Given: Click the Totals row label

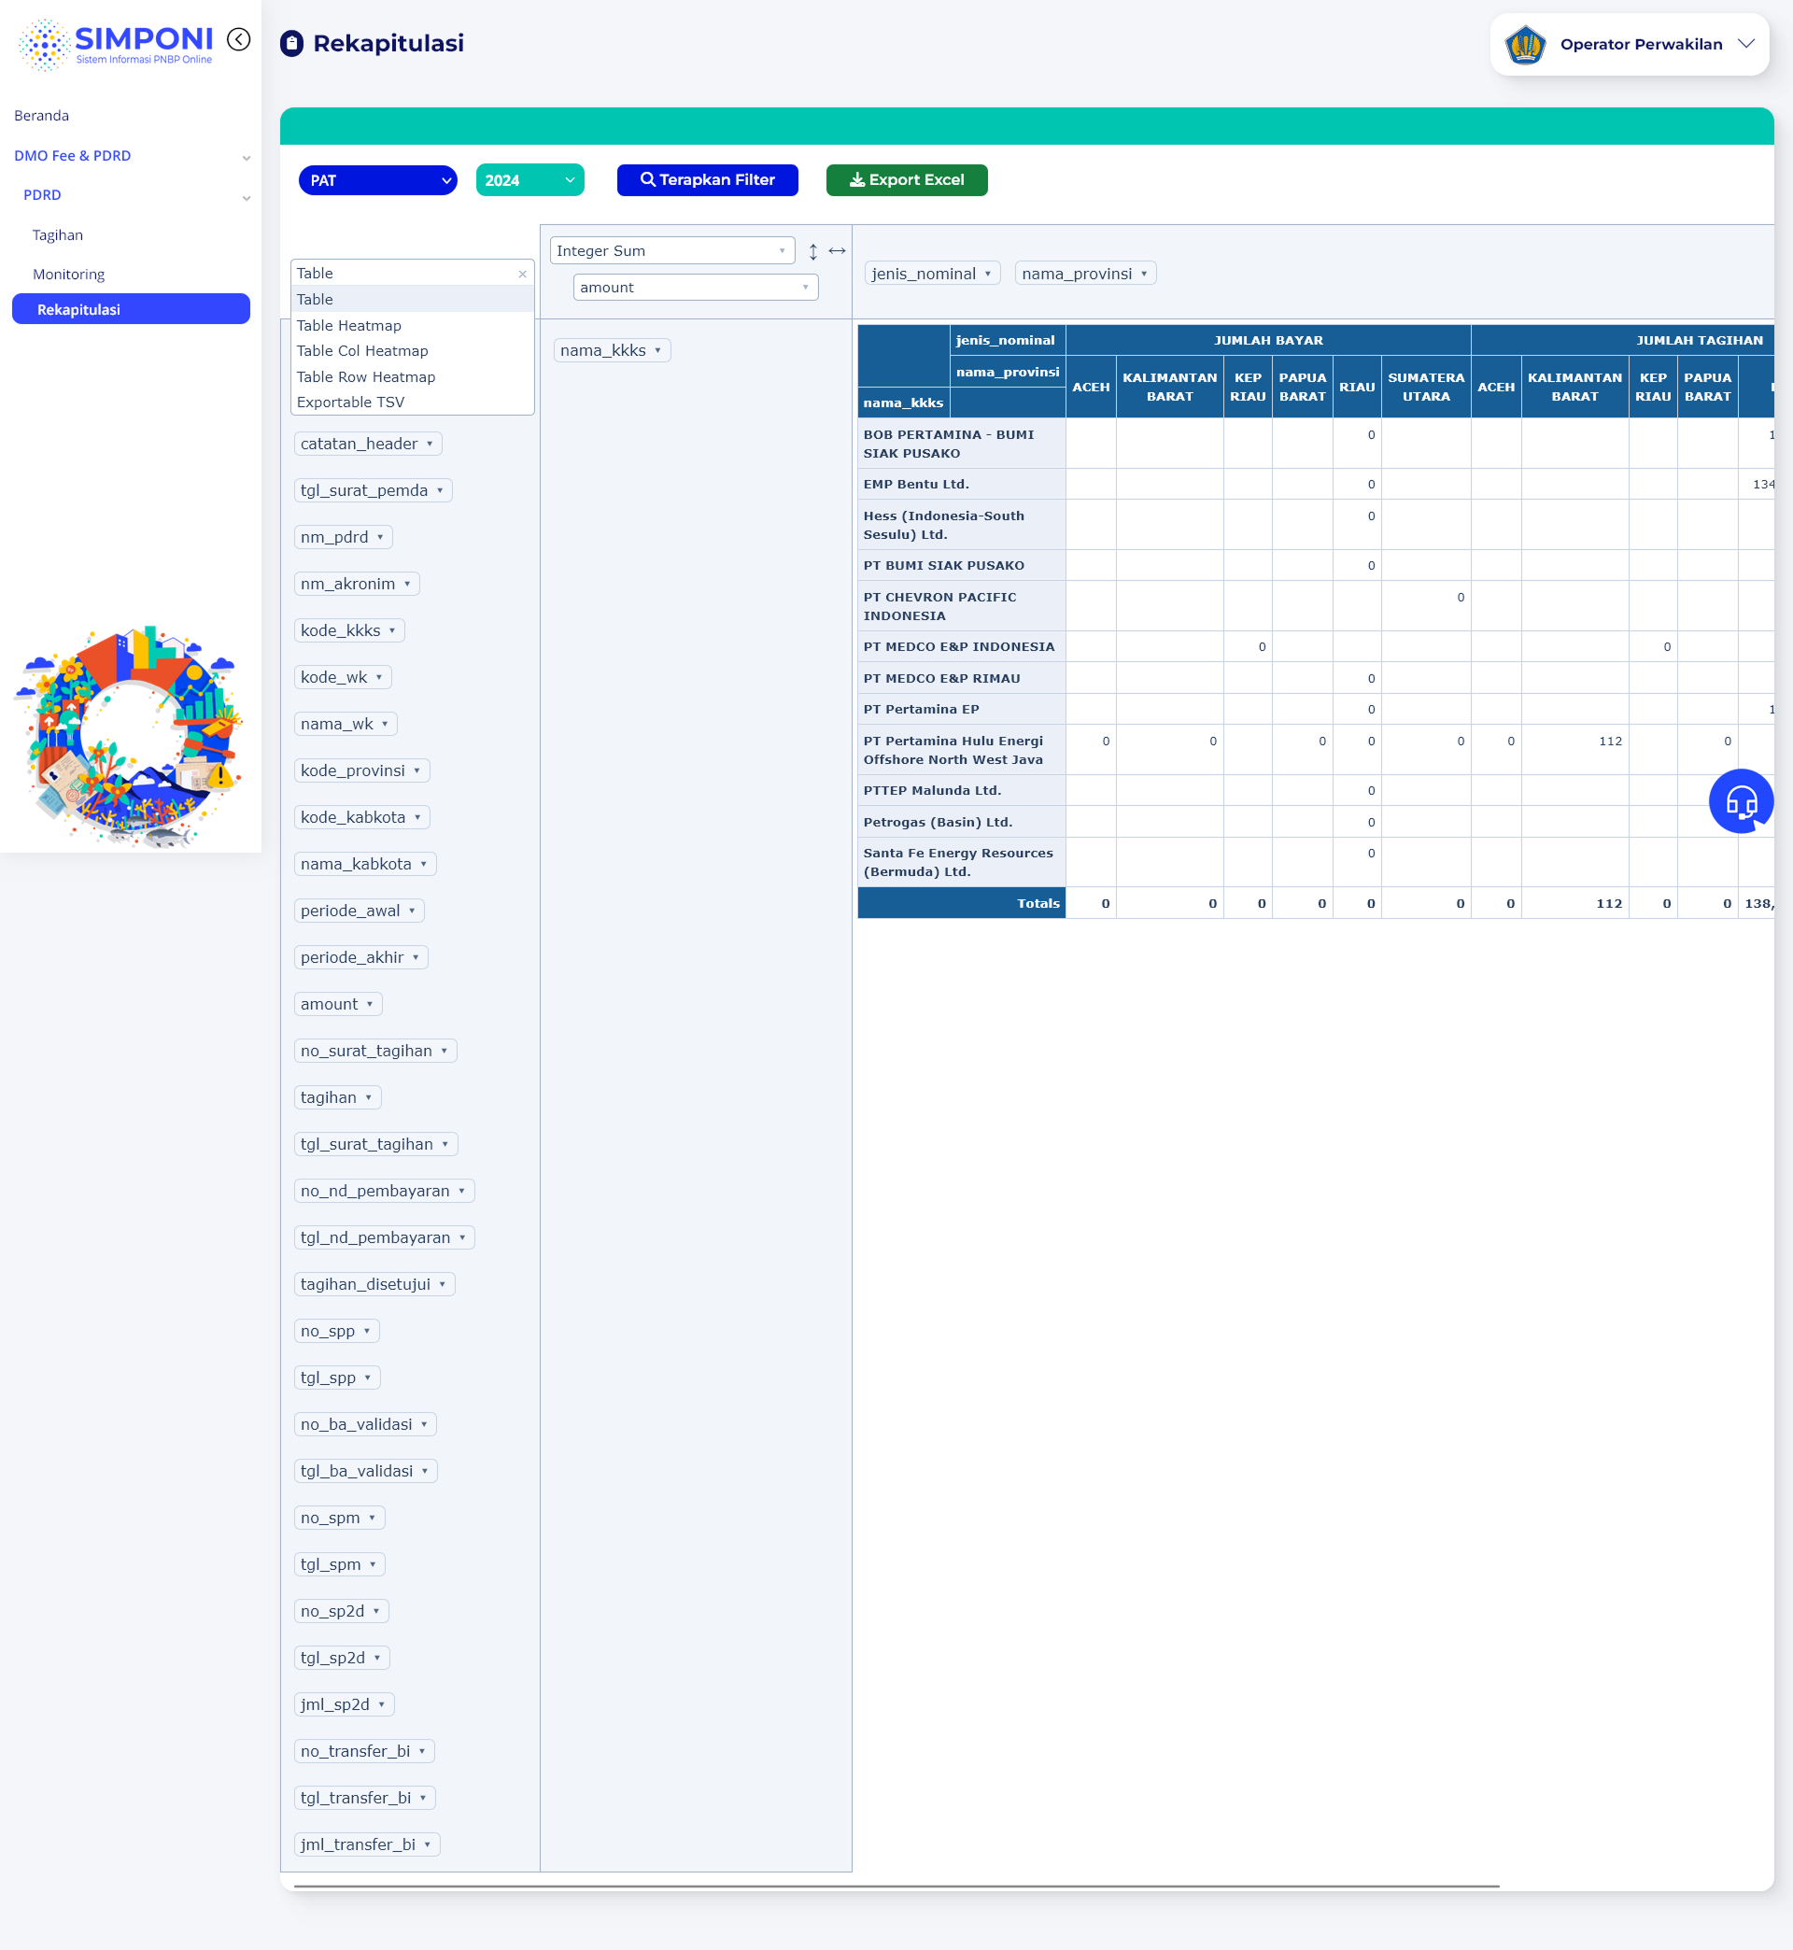Looking at the screenshot, I should pyautogui.click(x=962, y=903).
